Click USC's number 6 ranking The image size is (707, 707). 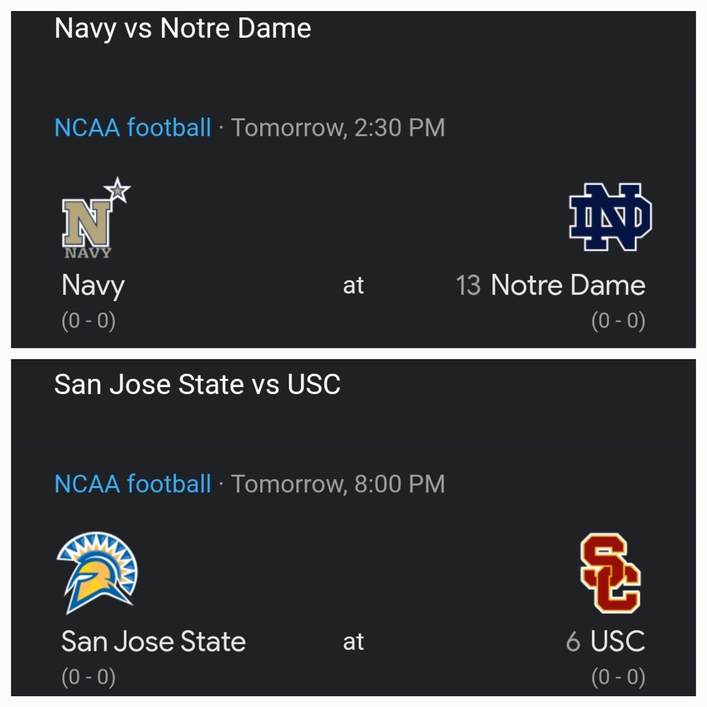pyautogui.click(x=573, y=641)
